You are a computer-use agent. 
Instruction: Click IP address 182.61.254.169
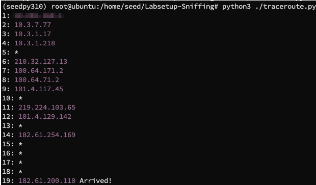(47, 135)
